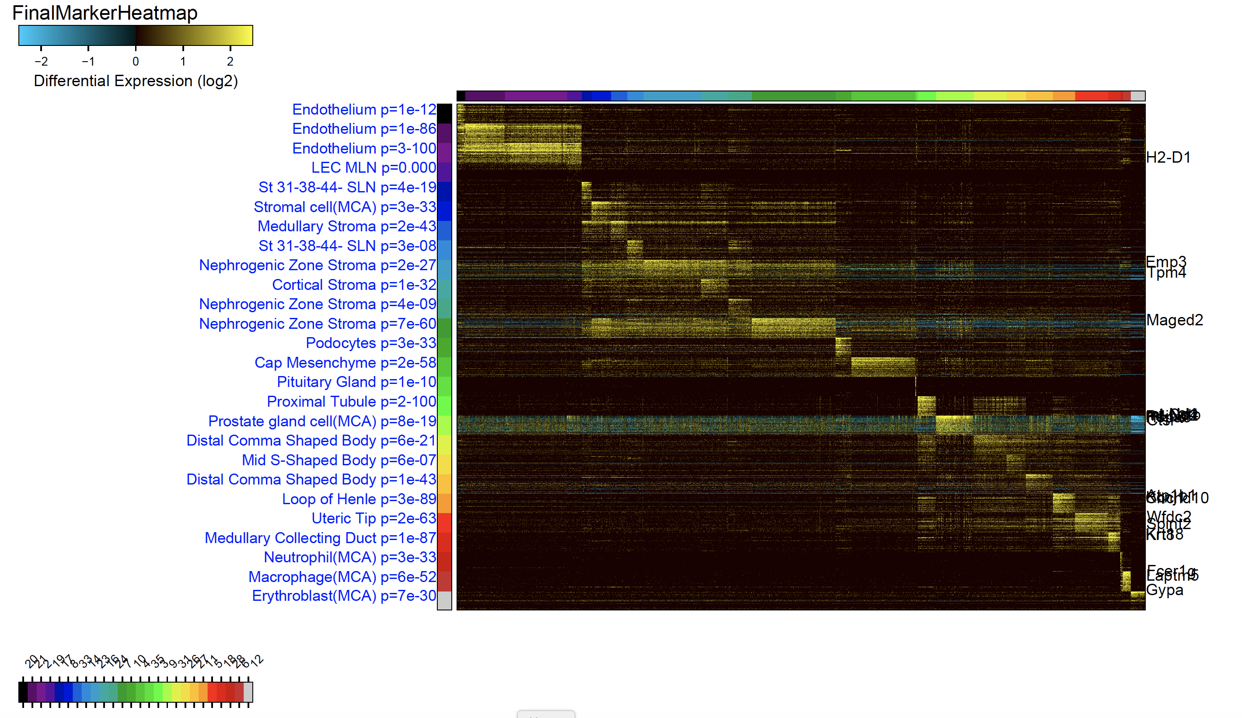Select Distal Comma Shaped Body p=1e-43 label

coord(311,480)
